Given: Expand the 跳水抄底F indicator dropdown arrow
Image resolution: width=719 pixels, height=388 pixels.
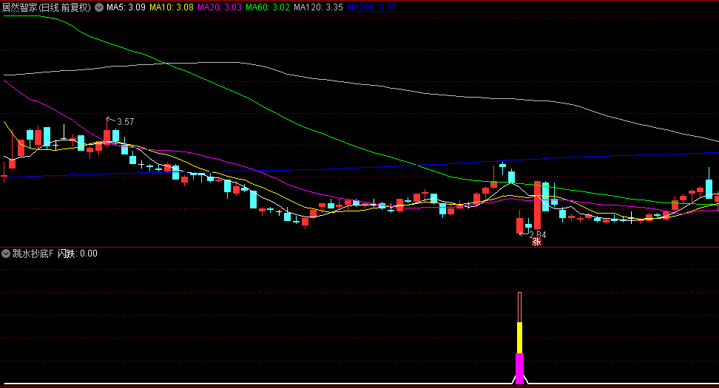Looking at the screenshot, I should point(6,253).
